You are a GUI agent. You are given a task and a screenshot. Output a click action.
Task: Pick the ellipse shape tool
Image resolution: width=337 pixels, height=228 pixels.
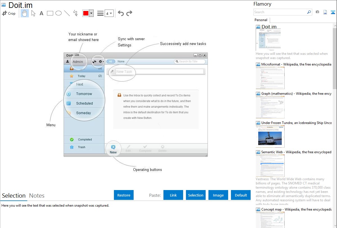click(x=59, y=13)
